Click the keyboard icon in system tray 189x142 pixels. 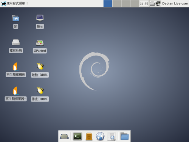click(152, 3)
